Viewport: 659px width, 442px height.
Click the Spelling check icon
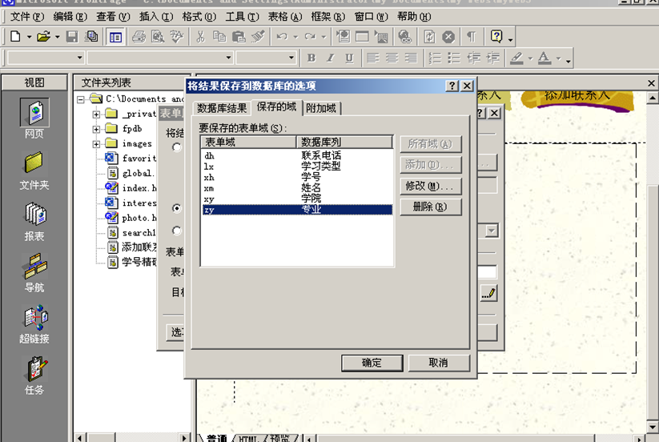point(177,37)
